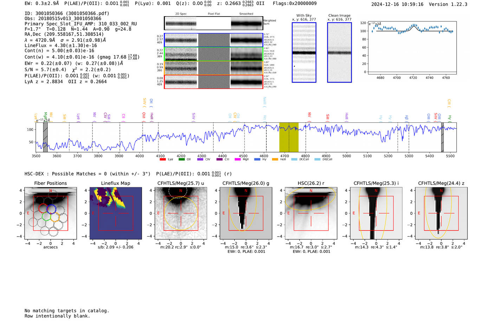Click the magenta MgII legend swatch
492x335 pixels.
pos(238,160)
